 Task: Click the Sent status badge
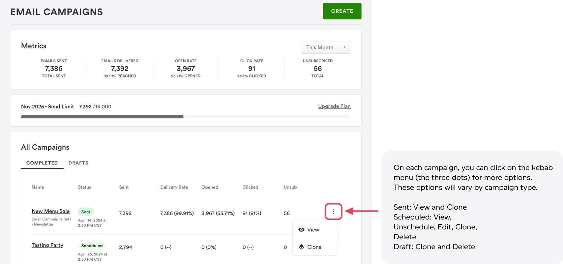[86, 212]
